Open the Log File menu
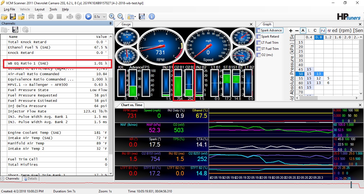Image resolution: width=364 pixels, height=194 pixels. (x=9, y=9)
